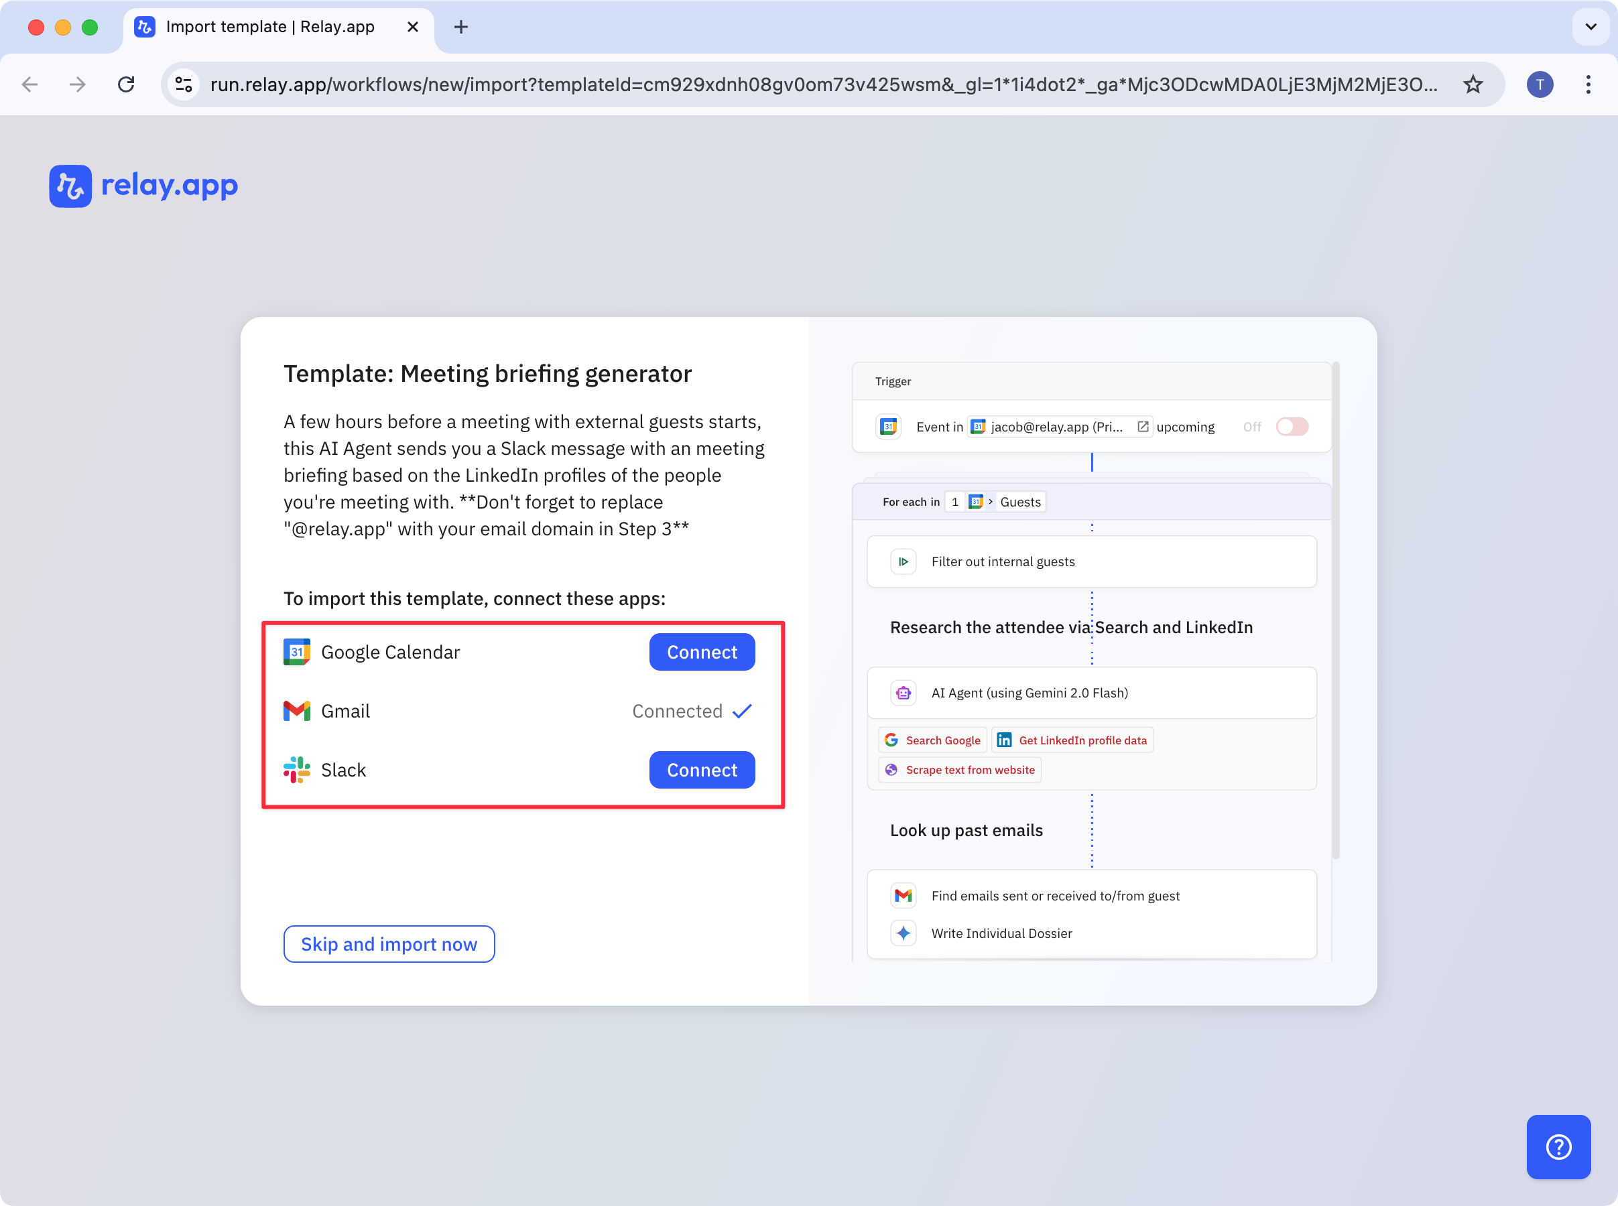This screenshot has height=1206, width=1618.
Task: Click the Gmail icon in Find emails step
Action: tap(904, 895)
